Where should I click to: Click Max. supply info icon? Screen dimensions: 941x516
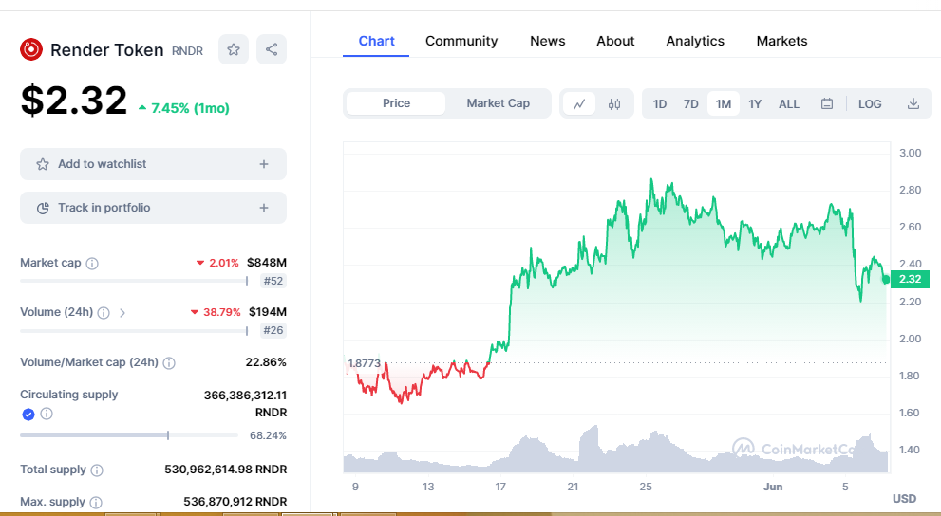95,502
